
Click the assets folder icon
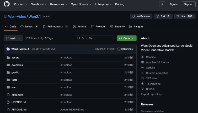click(8, 58)
